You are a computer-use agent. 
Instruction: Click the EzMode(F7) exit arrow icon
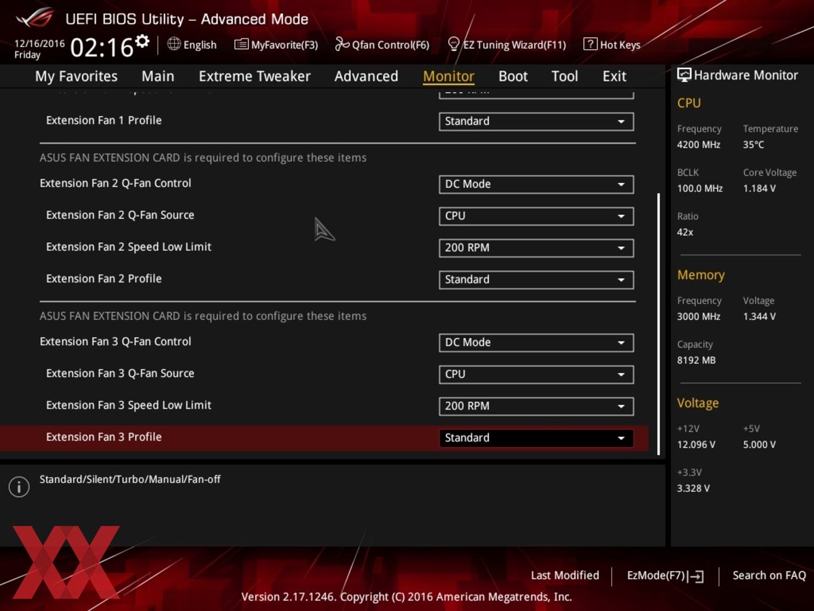point(695,576)
